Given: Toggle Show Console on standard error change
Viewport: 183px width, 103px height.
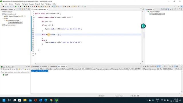Looking at the screenshot, I should pyautogui.click(x=160, y=66).
